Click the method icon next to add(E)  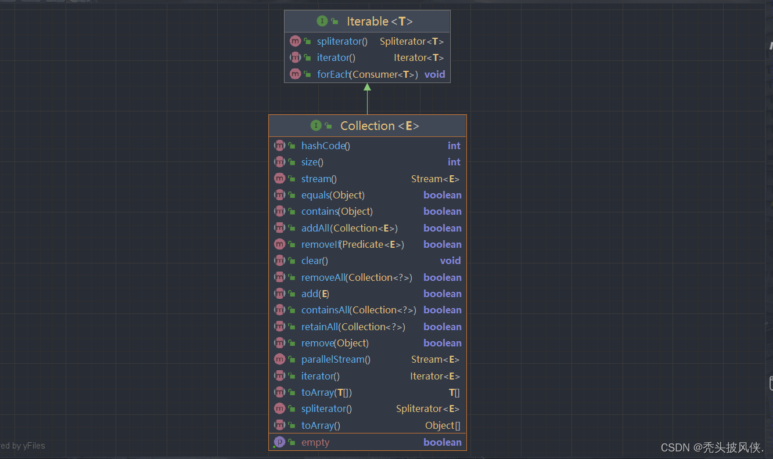279,294
